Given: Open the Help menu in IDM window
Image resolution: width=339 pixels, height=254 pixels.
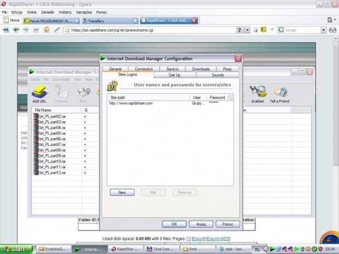Looking at the screenshot, I should [x=89, y=80].
